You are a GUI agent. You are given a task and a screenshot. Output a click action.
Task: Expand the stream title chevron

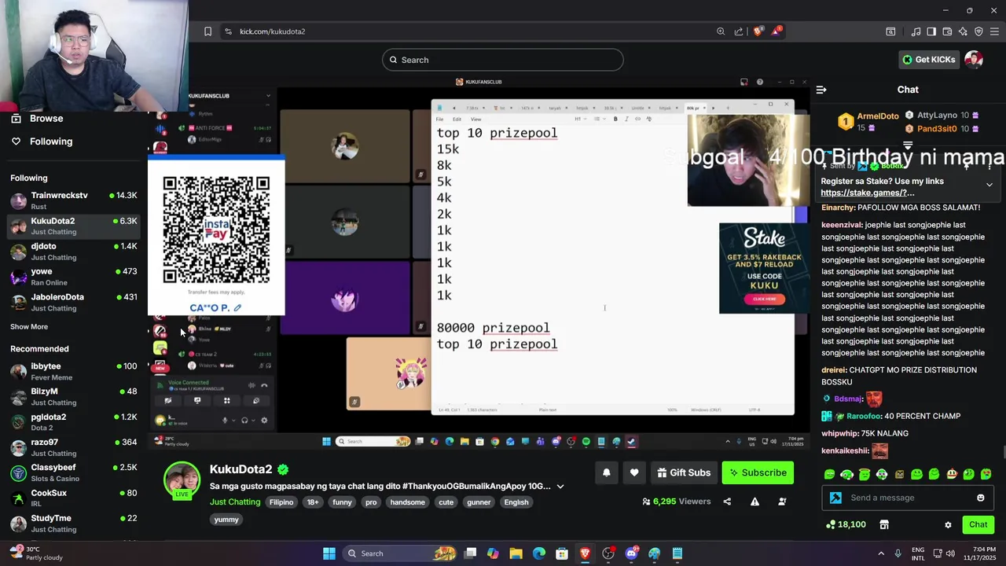[x=560, y=487]
